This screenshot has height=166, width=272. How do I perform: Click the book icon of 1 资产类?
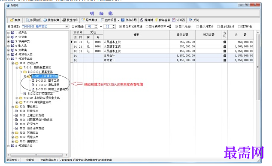[x=12, y=33]
